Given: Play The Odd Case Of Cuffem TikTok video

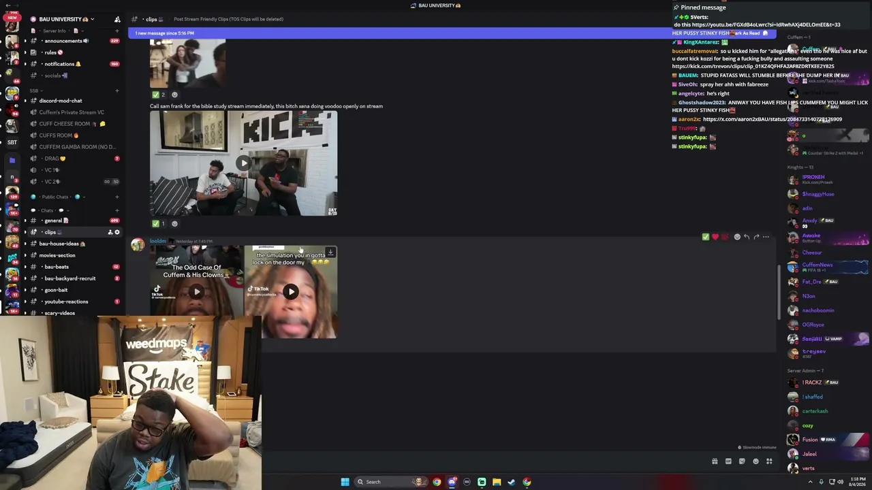Looking at the screenshot, I should coord(196,292).
